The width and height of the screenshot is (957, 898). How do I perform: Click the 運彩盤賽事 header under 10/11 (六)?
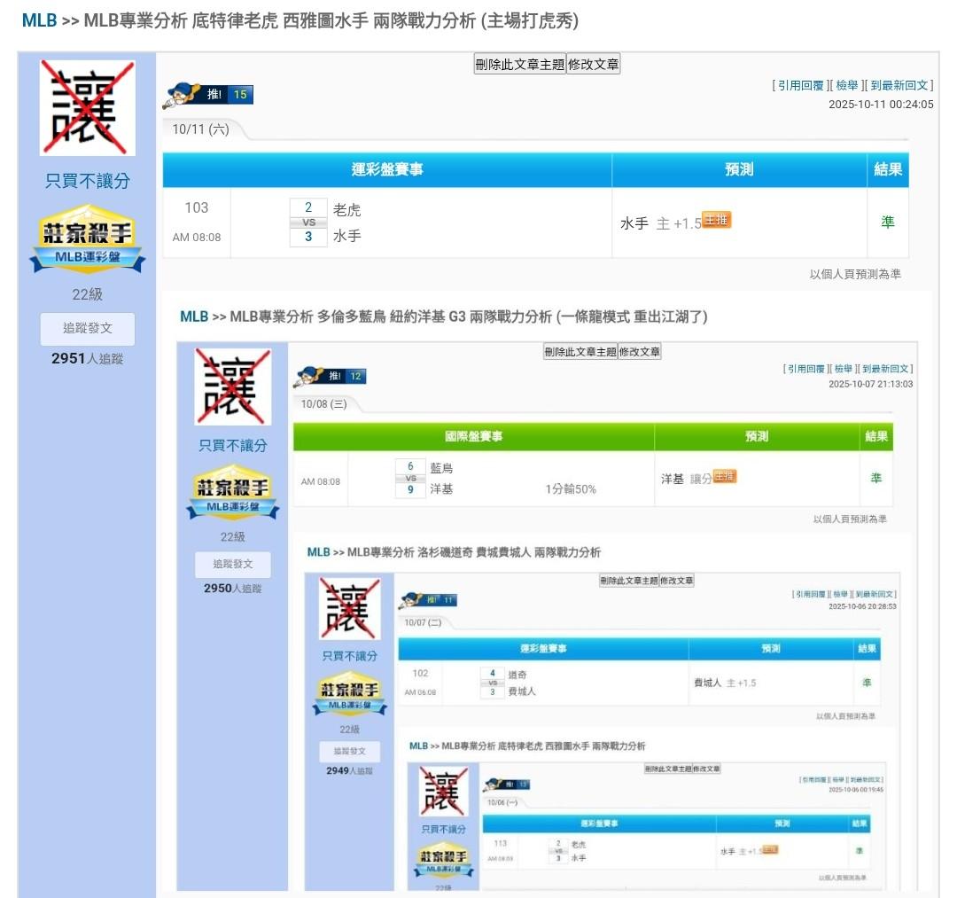click(x=387, y=169)
